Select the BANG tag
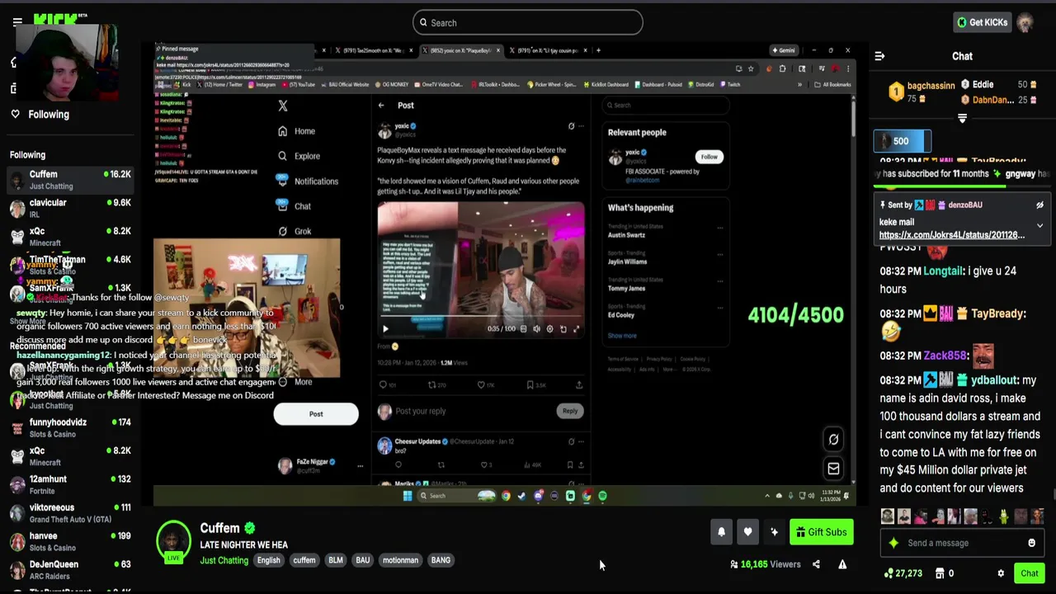Image resolution: width=1056 pixels, height=594 pixels. pos(441,560)
